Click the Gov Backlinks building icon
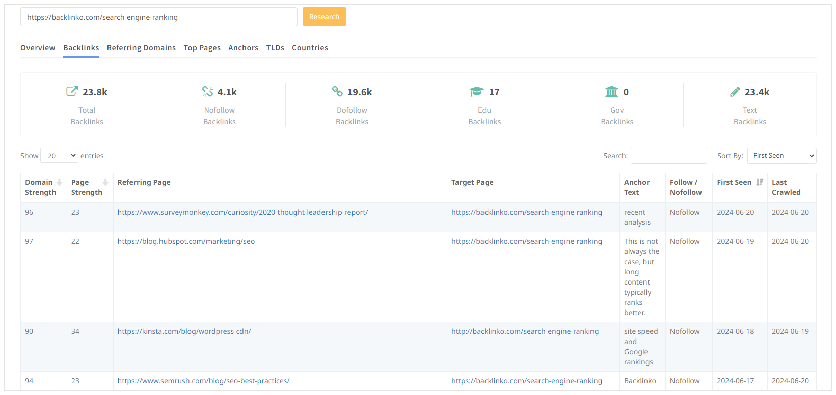 pos(611,91)
